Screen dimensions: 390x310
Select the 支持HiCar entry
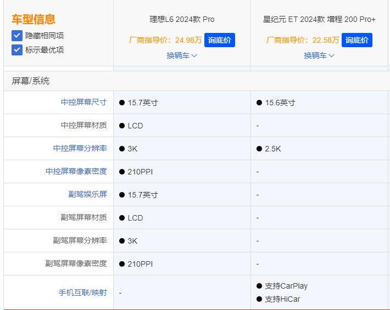pyautogui.click(x=282, y=299)
